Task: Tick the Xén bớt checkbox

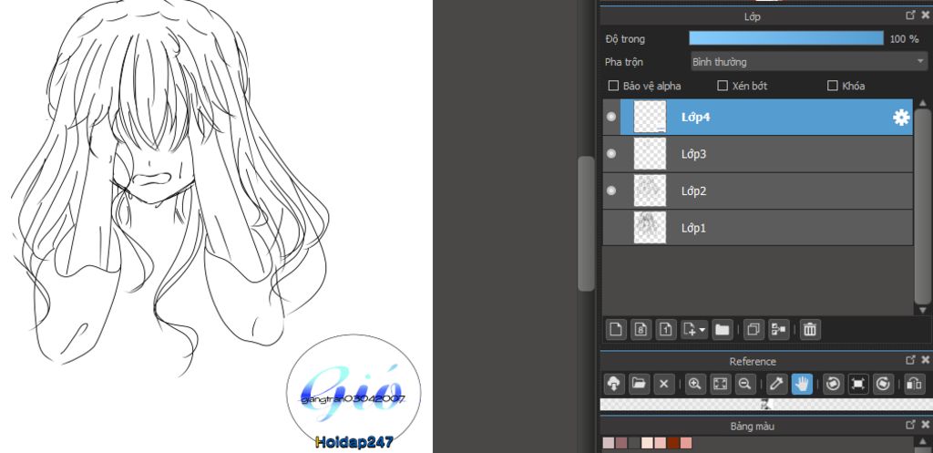Action: coord(723,86)
